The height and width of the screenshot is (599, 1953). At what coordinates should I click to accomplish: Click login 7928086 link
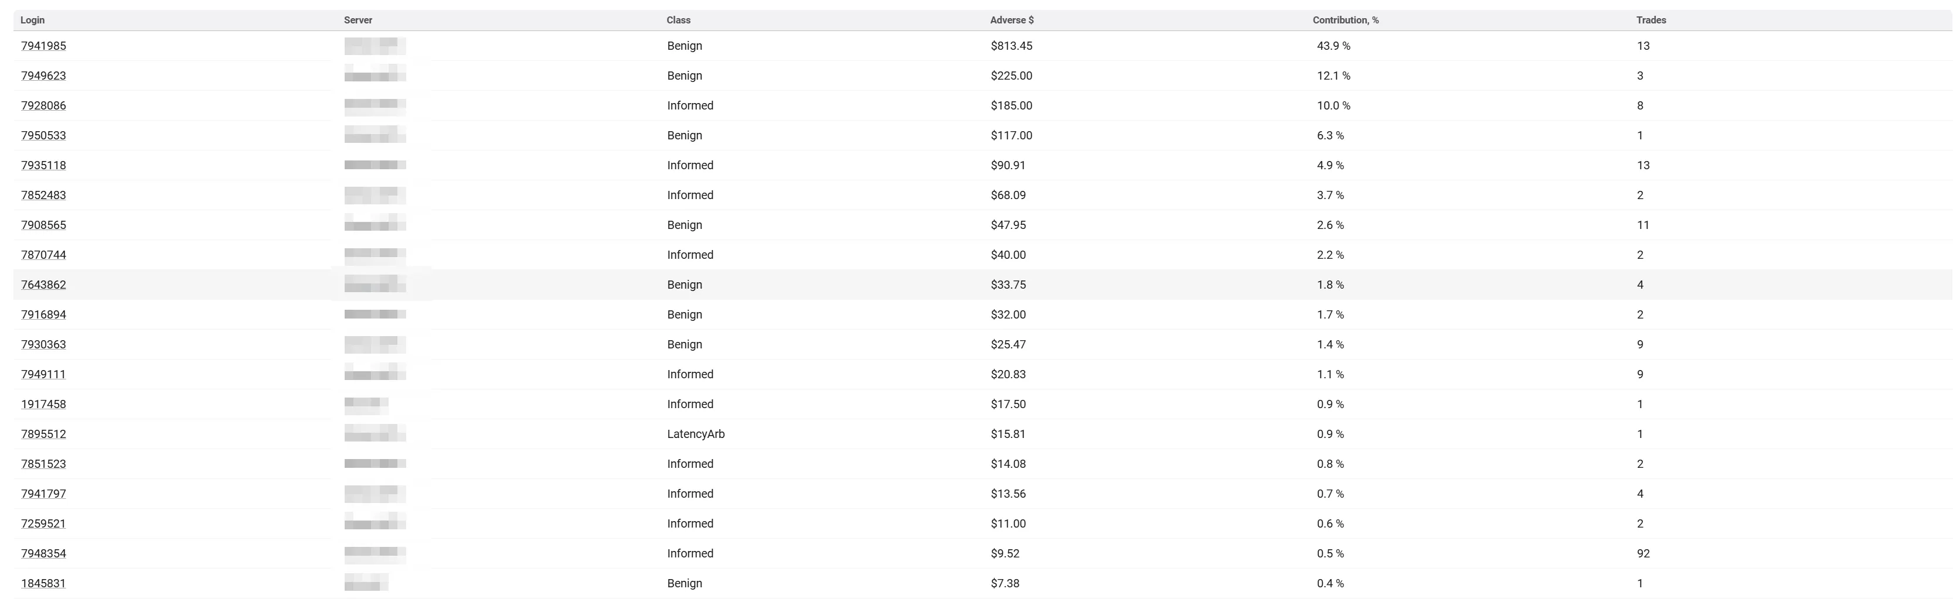[43, 105]
